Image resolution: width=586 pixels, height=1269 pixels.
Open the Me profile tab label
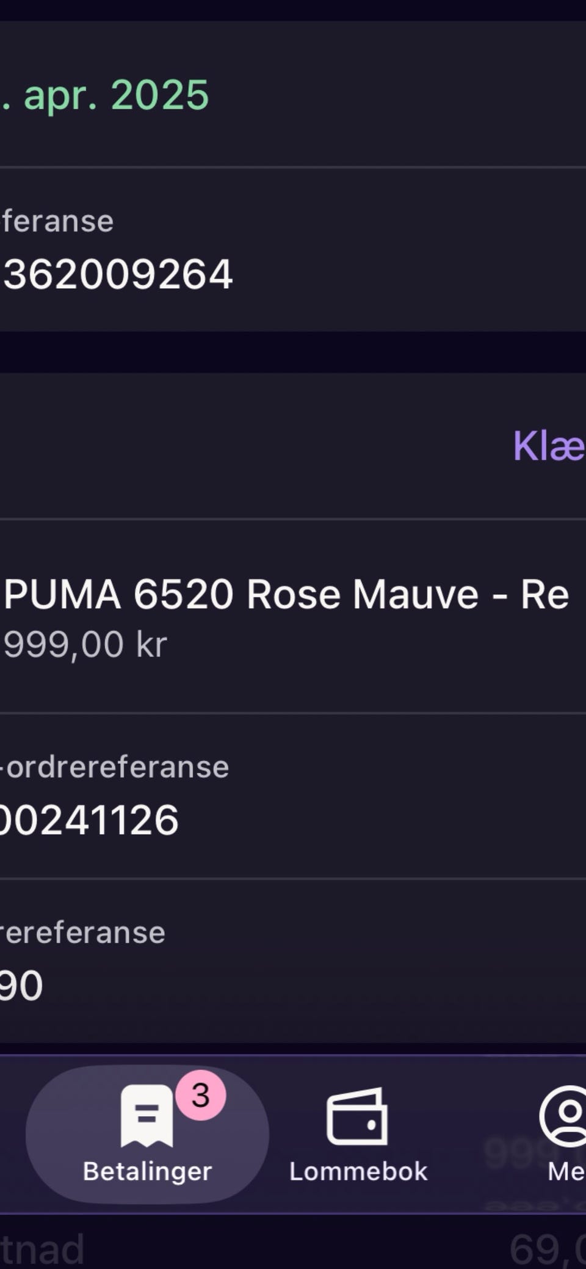566,1171
